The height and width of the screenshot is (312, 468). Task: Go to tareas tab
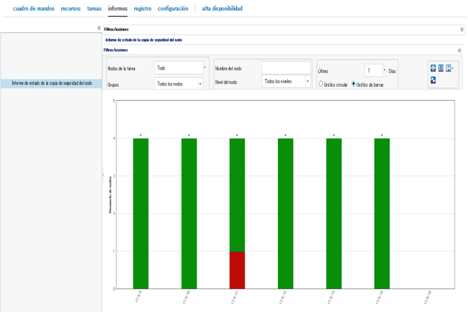[94, 9]
